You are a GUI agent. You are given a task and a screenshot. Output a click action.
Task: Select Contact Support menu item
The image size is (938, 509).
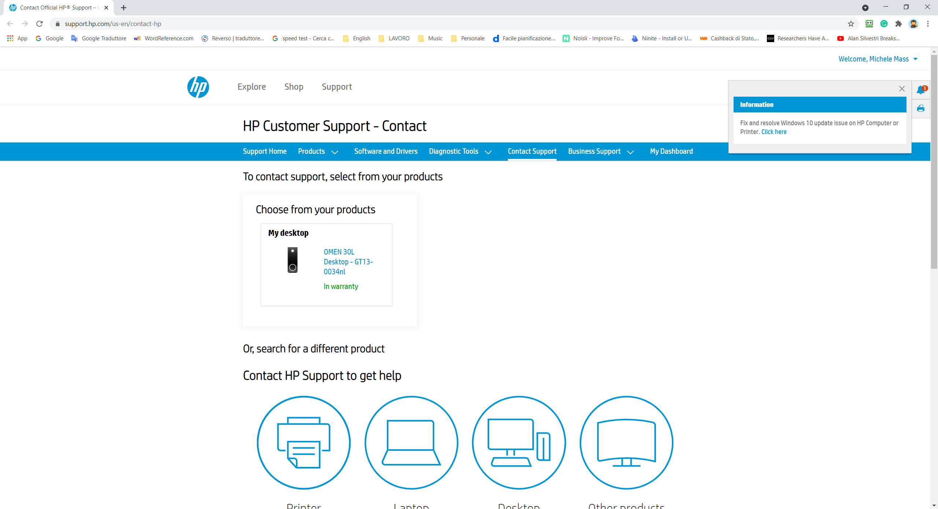pos(532,151)
